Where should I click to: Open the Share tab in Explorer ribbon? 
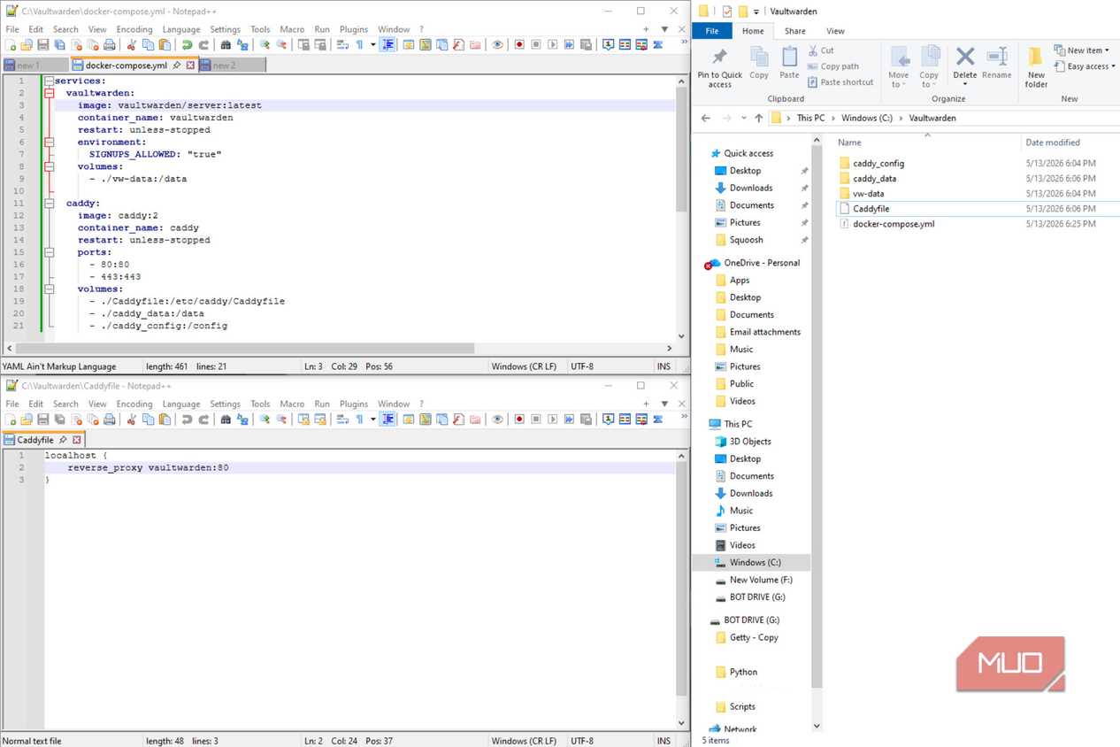point(794,31)
